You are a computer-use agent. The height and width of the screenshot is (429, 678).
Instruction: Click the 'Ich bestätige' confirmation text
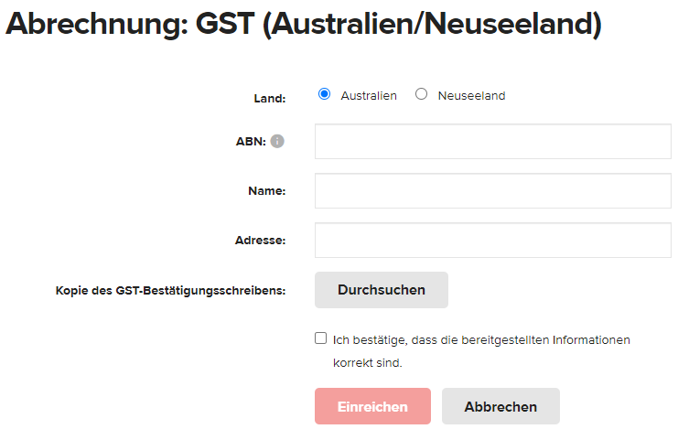(x=481, y=340)
